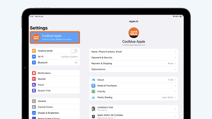Screen dimensions: 212x119
Task: Tap the Screen Time hourglass icon
Action: (x=34, y=91)
